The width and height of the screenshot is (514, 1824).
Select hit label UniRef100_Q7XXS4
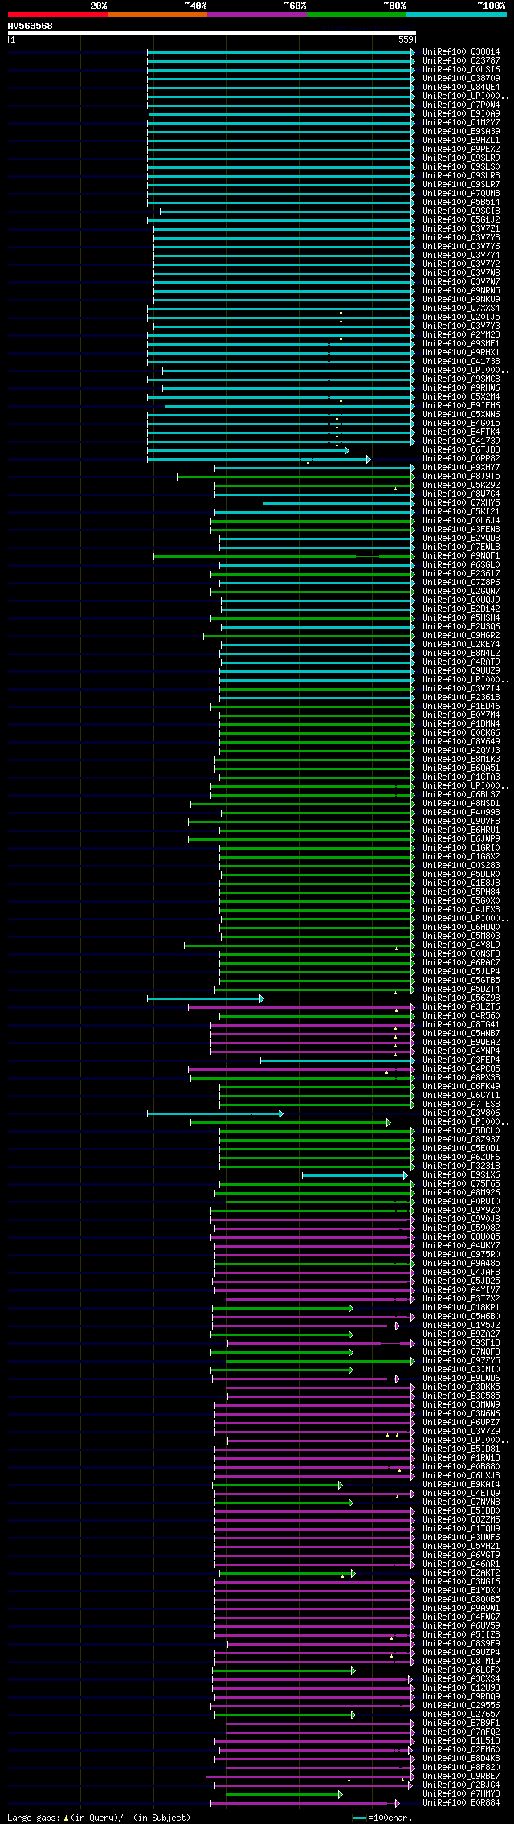[461, 308]
